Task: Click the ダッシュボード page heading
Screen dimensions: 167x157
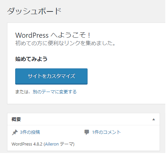Action: pyautogui.click(x=34, y=11)
